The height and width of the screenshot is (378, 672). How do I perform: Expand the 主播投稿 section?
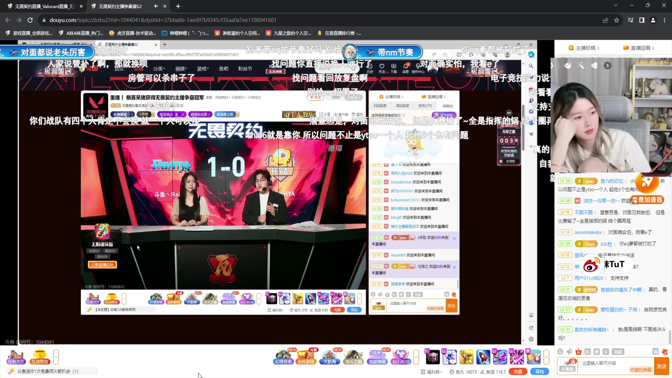point(584,48)
